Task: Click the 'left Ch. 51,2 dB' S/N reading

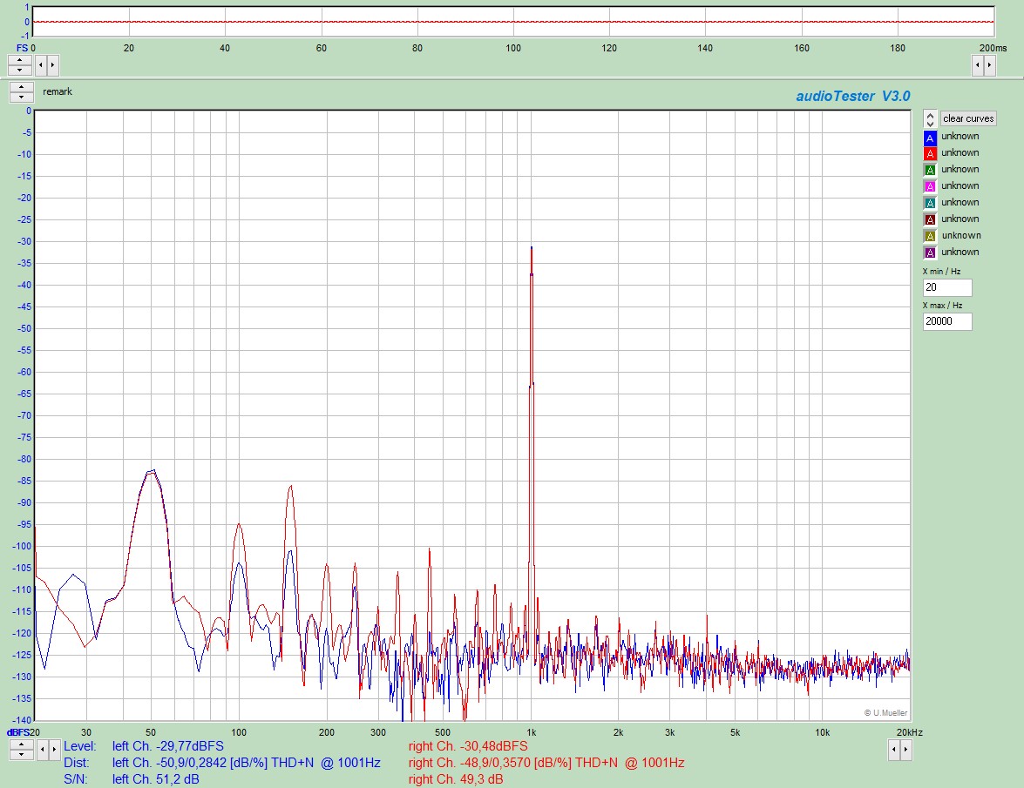Action: tap(155, 779)
